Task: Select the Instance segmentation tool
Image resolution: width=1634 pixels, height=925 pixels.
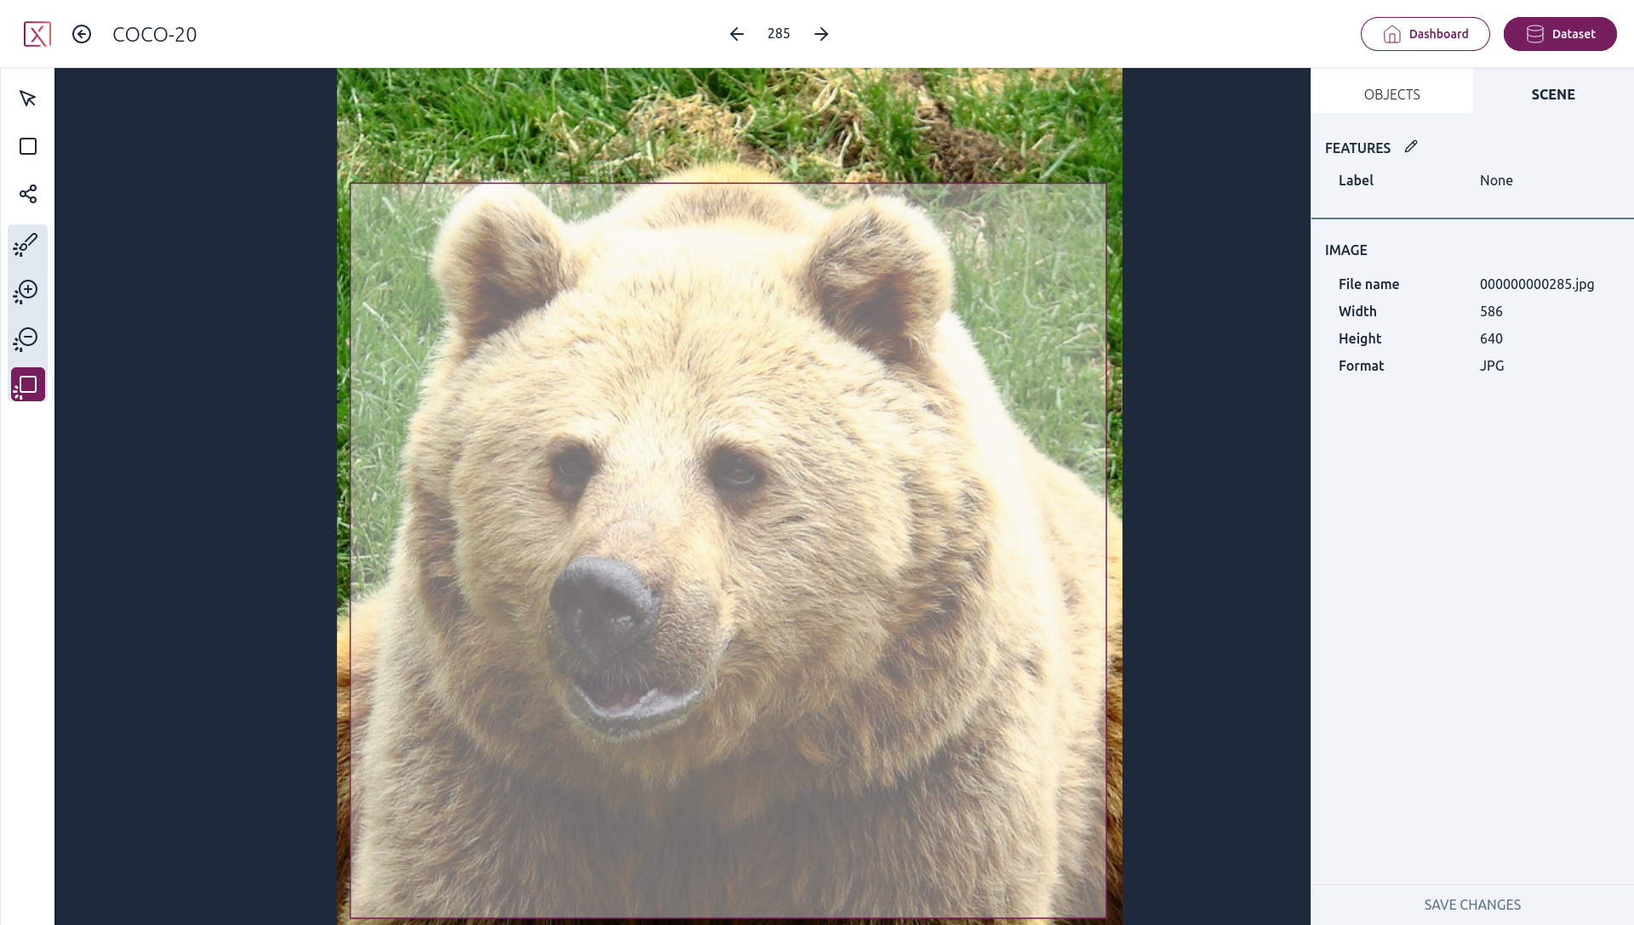Action: click(x=28, y=384)
